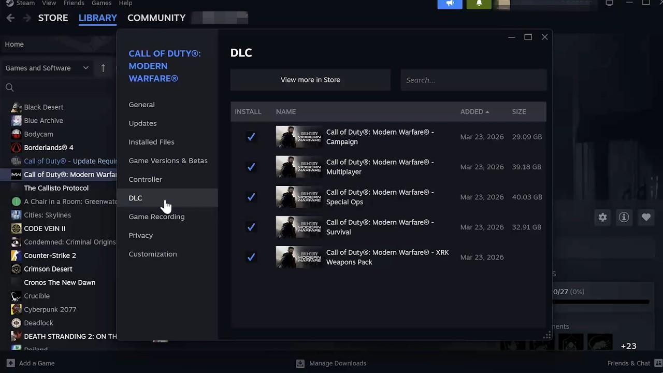This screenshot has width=663, height=373.
Task: Click the CODE VEIN II game icon
Action: coord(16,228)
